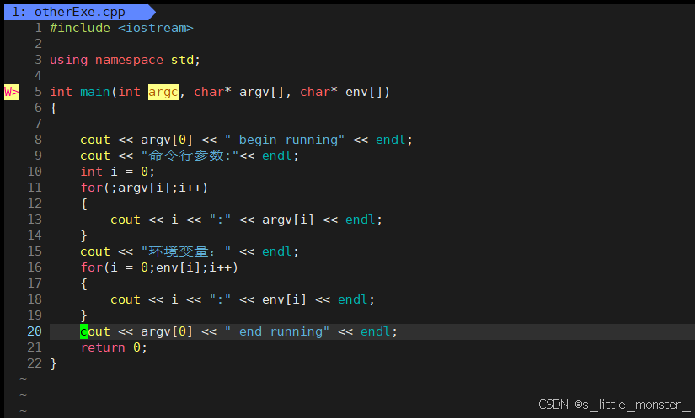Click argv[] in main's parameters
Image resolution: width=695 pixels, height=418 pixels.
(261, 92)
